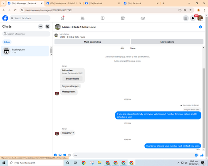Image resolution: width=208 pixels, height=166 pixels.
Task: Open chats options three-dots menu
Action: pos(41,27)
